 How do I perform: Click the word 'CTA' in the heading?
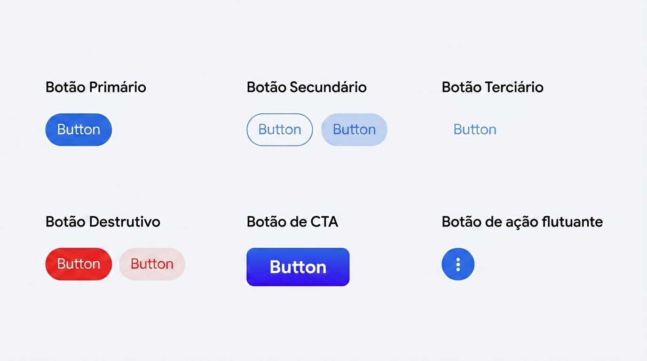324,221
